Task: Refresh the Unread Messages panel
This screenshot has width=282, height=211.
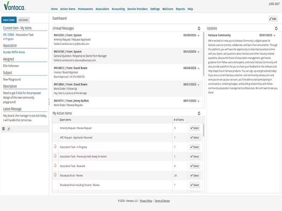Action: tap(199, 28)
